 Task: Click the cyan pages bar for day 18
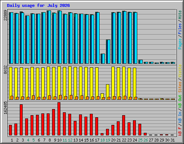pos(103,59)
